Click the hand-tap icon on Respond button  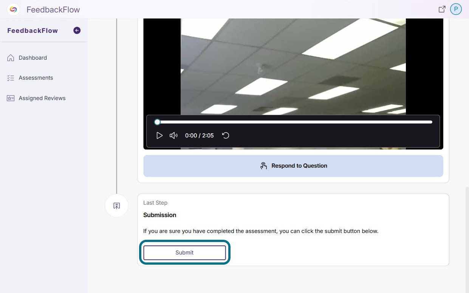(x=264, y=166)
